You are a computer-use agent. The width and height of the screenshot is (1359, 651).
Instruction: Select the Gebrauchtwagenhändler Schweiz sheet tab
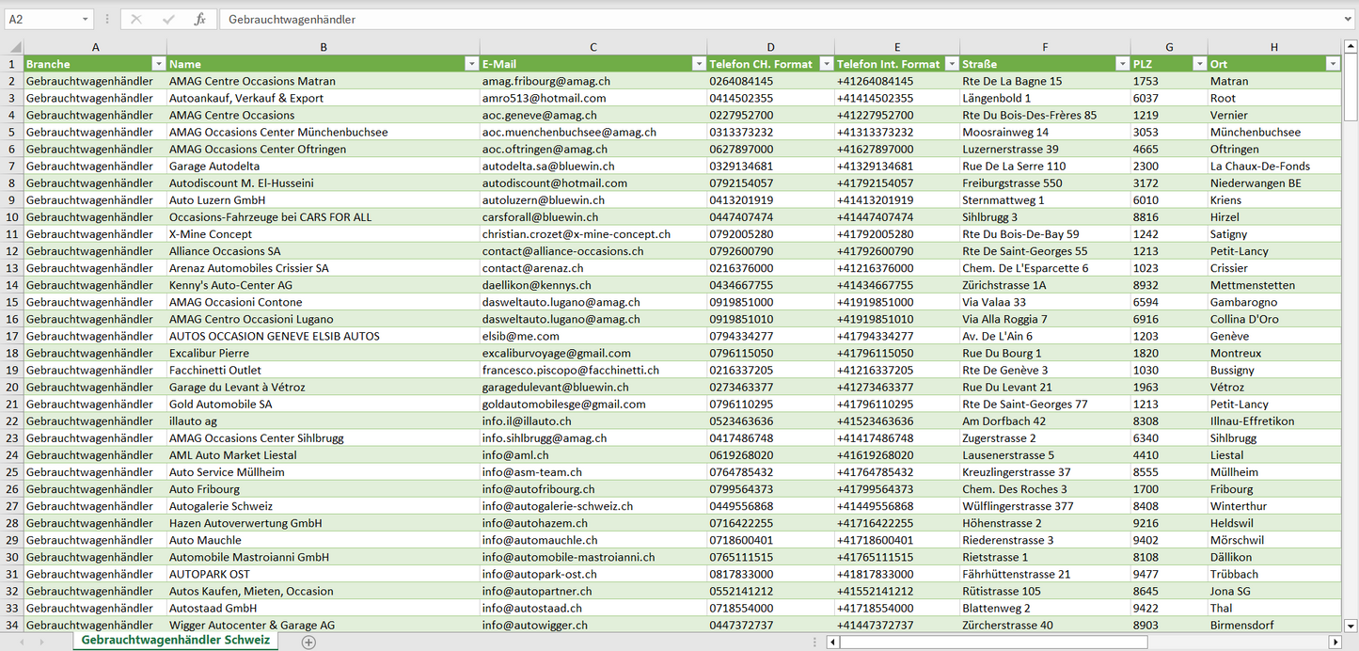pos(175,640)
